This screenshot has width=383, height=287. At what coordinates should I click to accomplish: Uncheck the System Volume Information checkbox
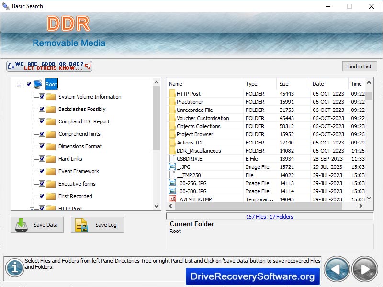[42, 97]
